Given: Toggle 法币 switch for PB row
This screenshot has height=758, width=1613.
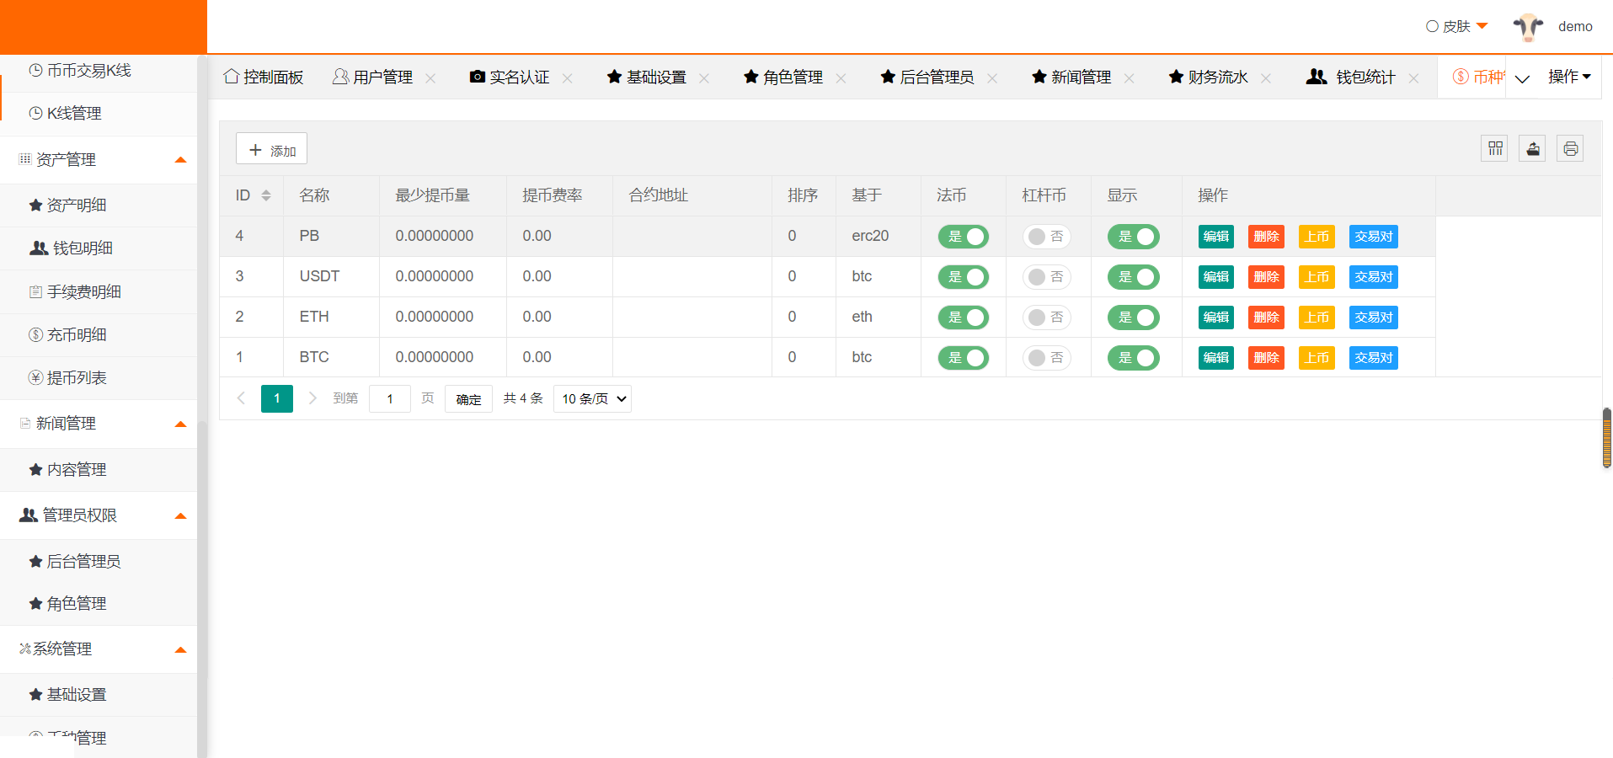Looking at the screenshot, I should 964,237.
